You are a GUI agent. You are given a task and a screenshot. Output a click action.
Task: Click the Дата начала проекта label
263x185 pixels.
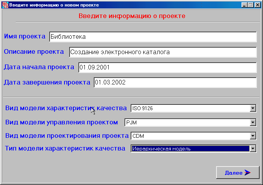pos(39,67)
